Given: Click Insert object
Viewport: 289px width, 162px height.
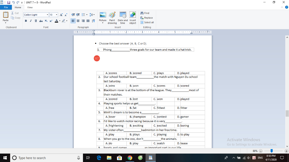Looking at the screenshot, I should tap(133, 18).
